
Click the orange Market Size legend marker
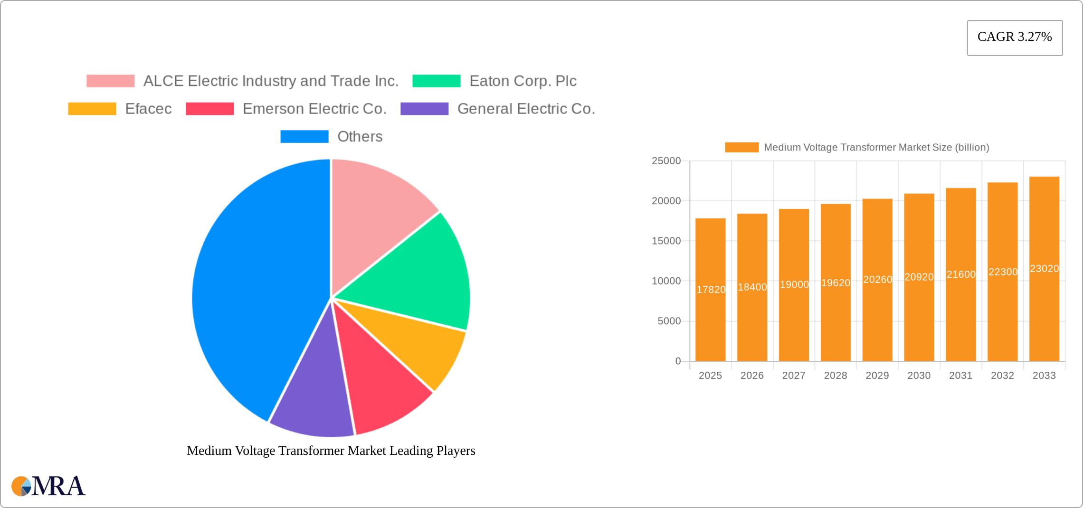[743, 148]
